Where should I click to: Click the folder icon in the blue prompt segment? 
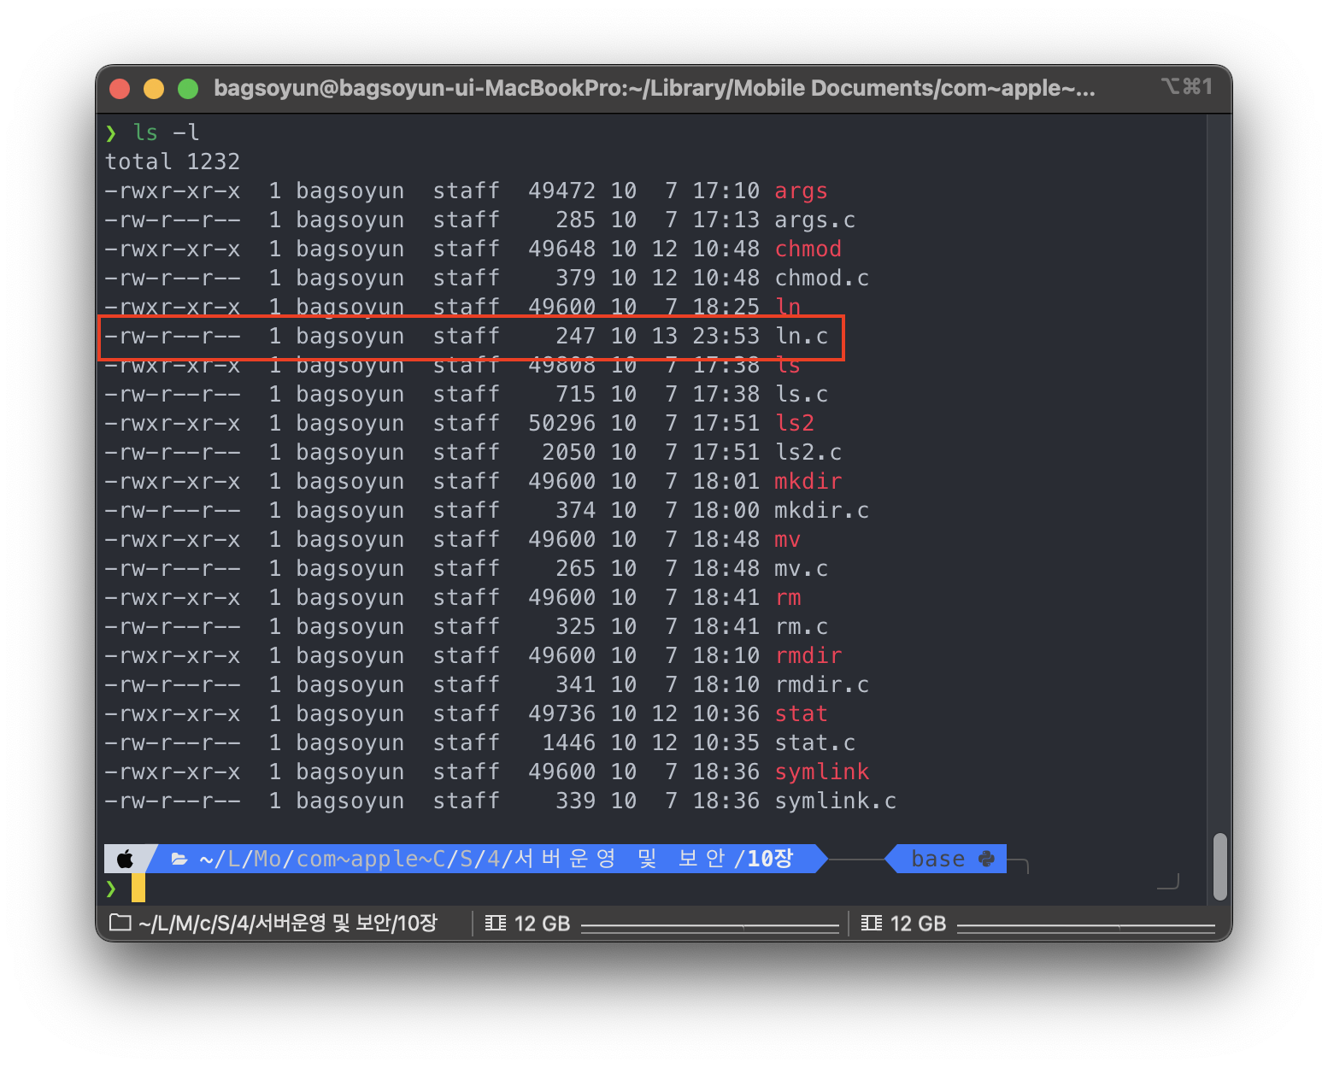[179, 859]
